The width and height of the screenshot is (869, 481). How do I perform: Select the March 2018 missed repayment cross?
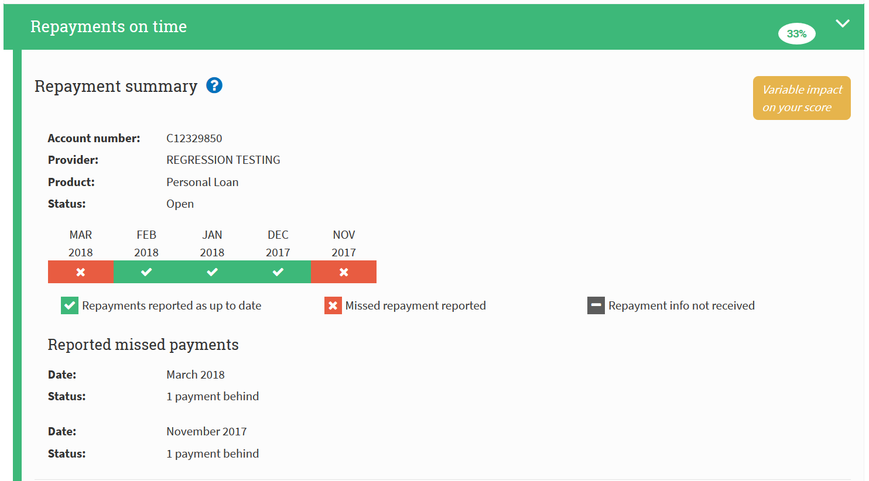click(81, 272)
